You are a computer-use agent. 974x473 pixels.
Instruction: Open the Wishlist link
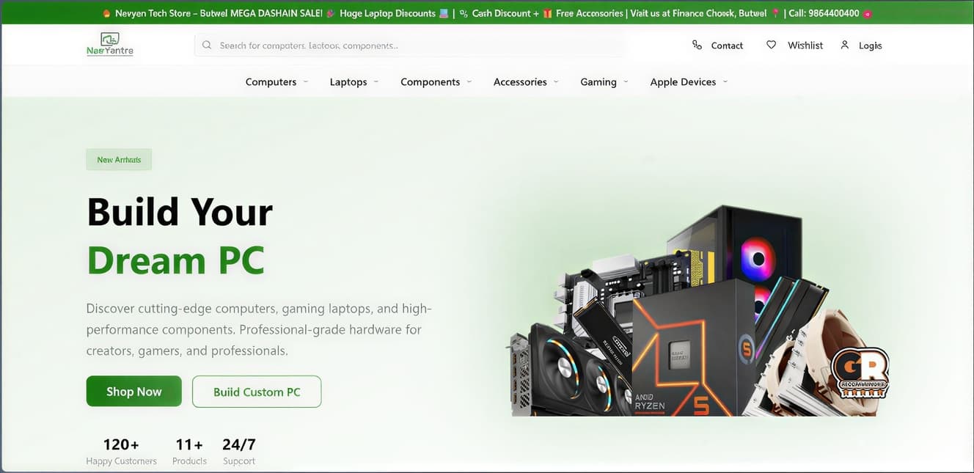(805, 45)
